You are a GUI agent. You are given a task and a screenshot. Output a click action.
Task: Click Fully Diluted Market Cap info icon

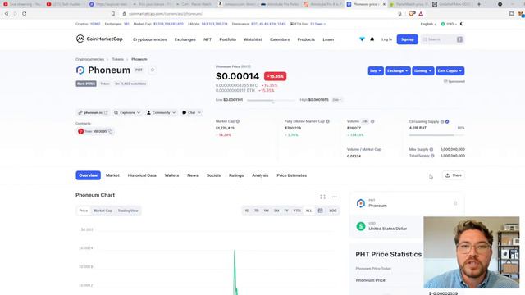coord(328,121)
